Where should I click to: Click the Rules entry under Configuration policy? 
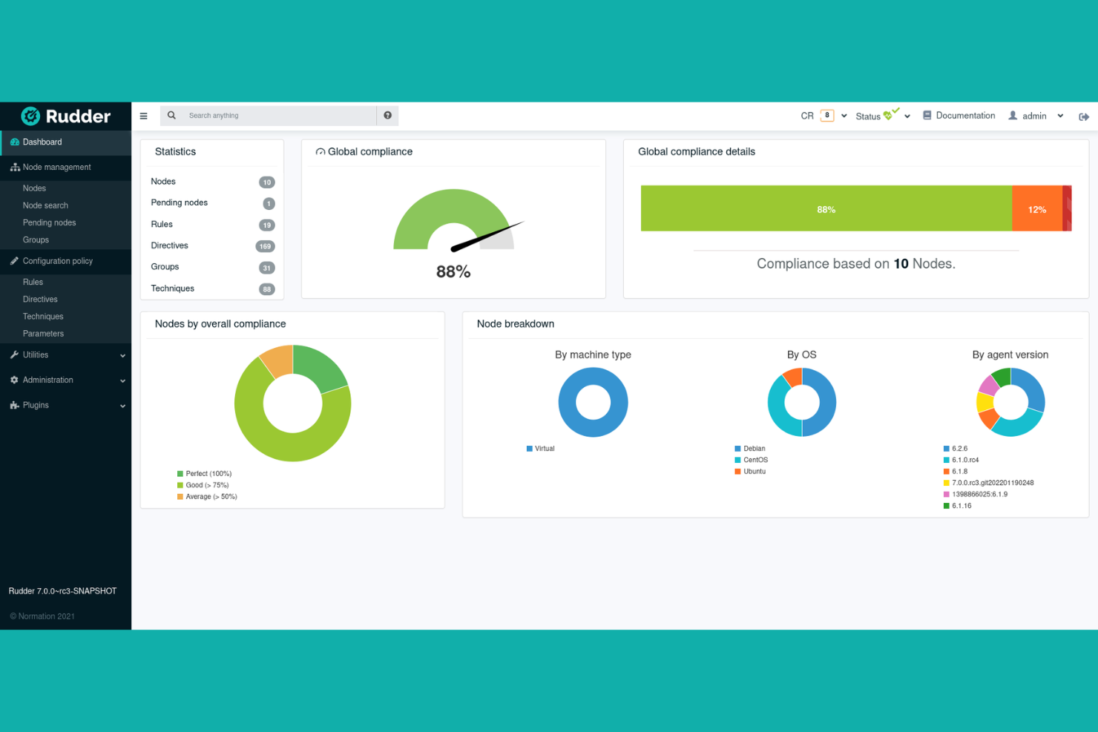pos(33,282)
